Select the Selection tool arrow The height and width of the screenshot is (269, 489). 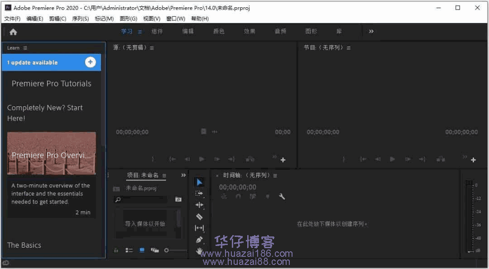point(199,182)
